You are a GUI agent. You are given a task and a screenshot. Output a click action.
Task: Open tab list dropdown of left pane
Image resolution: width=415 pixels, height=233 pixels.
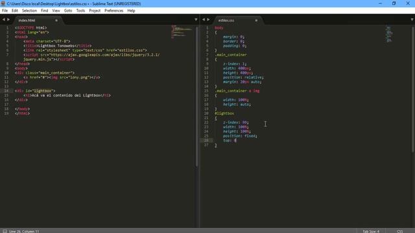point(196,19)
